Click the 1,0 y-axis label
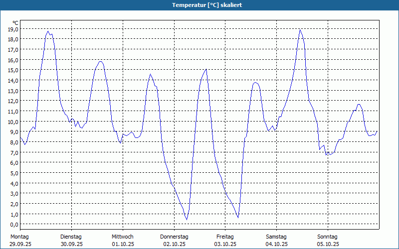Viewport: 399px width, 249px height. 14,214
